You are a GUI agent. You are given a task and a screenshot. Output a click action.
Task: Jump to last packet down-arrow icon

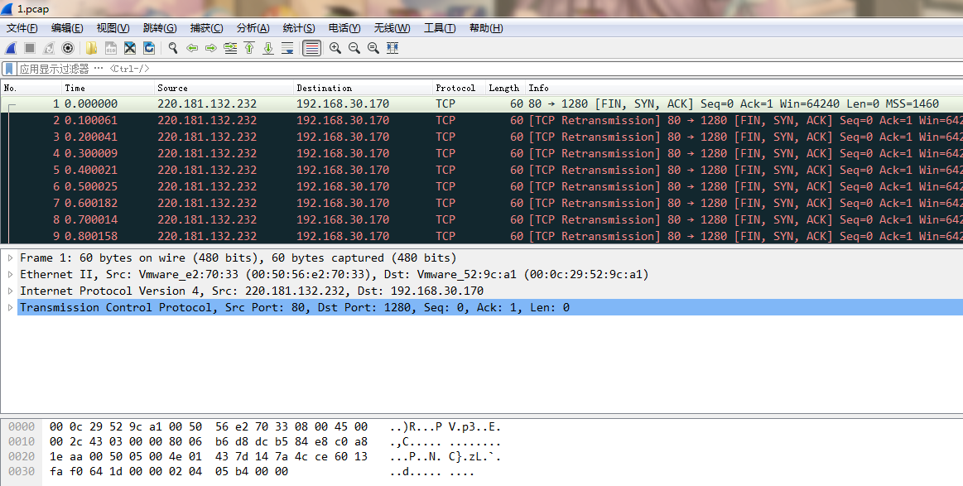pos(268,48)
